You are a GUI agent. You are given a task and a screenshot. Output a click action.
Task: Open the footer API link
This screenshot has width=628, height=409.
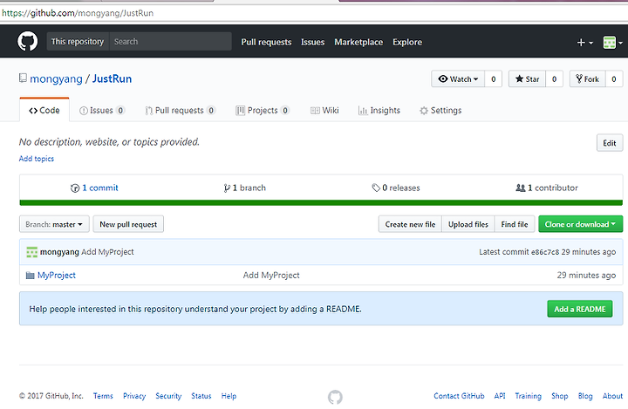coord(500,396)
